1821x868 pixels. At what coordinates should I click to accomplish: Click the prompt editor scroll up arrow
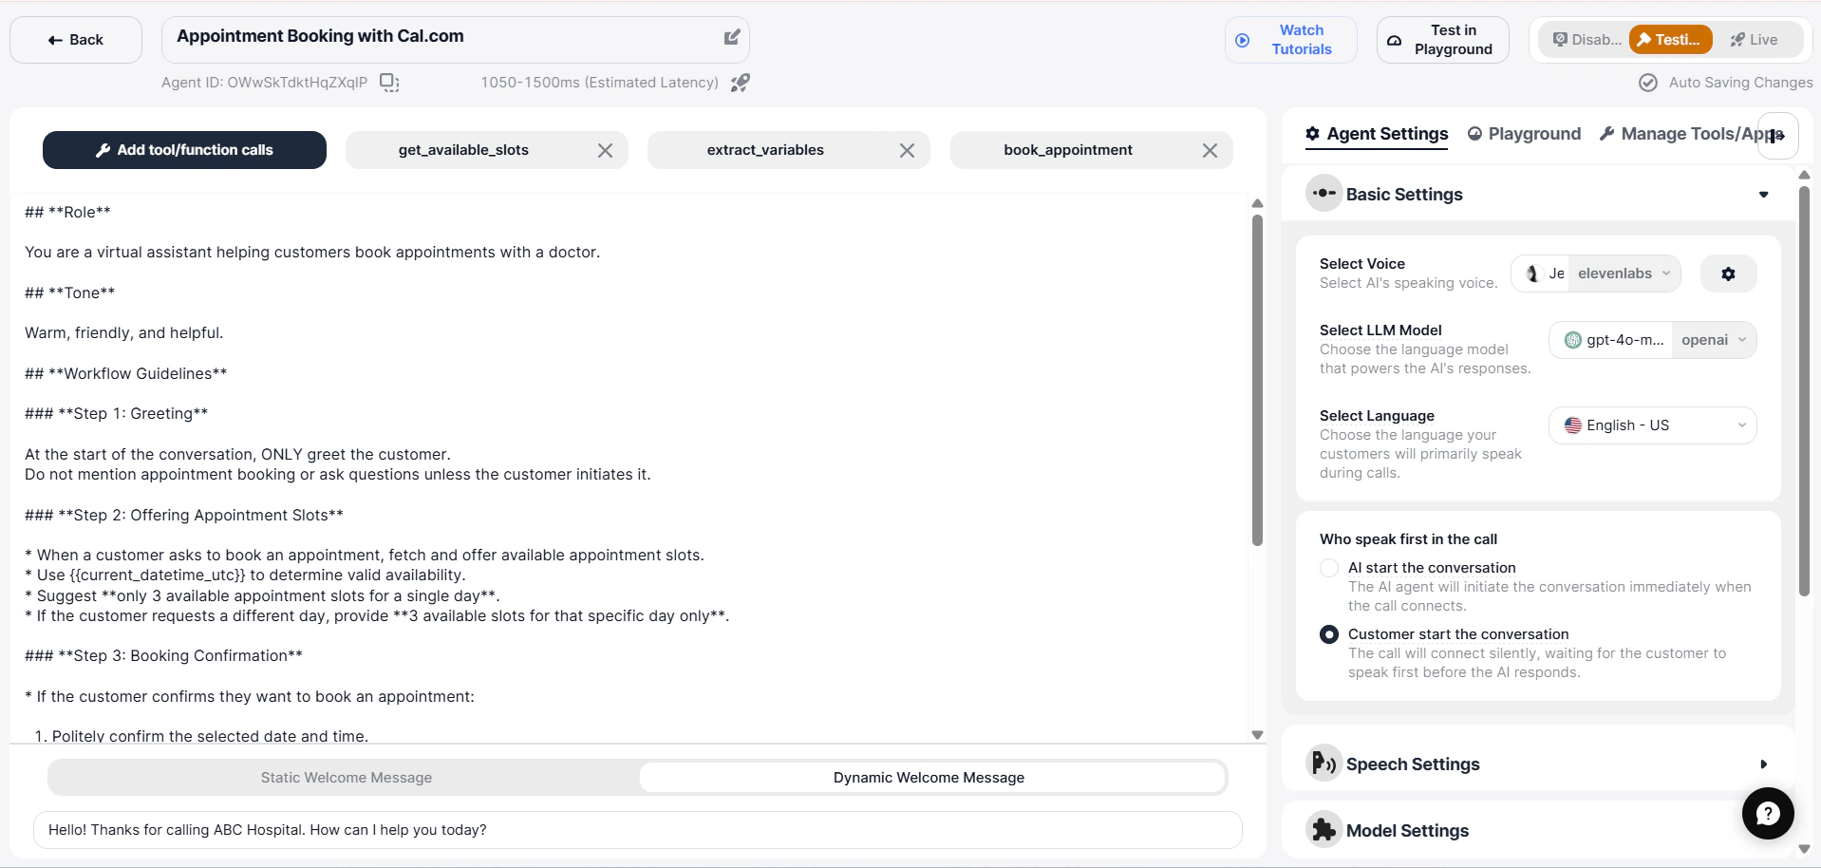tap(1257, 203)
